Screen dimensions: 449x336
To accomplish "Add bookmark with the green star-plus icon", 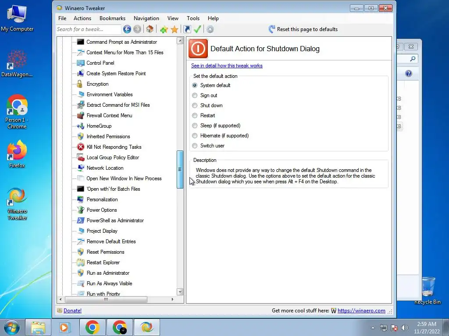I will click(164, 29).
